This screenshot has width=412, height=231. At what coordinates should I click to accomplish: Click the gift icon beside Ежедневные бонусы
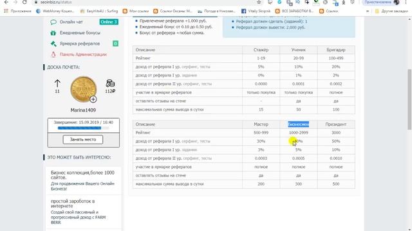point(53,33)
